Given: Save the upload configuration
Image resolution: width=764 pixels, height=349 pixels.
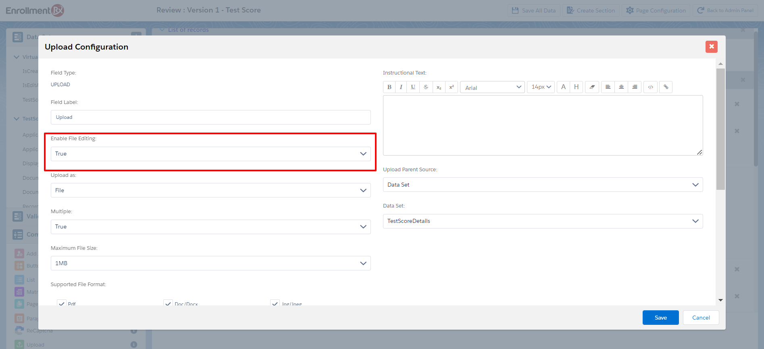Looking at the screenshot, I should tap(660, 318).
